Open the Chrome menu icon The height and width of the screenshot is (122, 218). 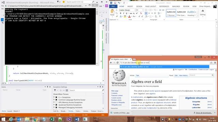[x=215, y=63]
